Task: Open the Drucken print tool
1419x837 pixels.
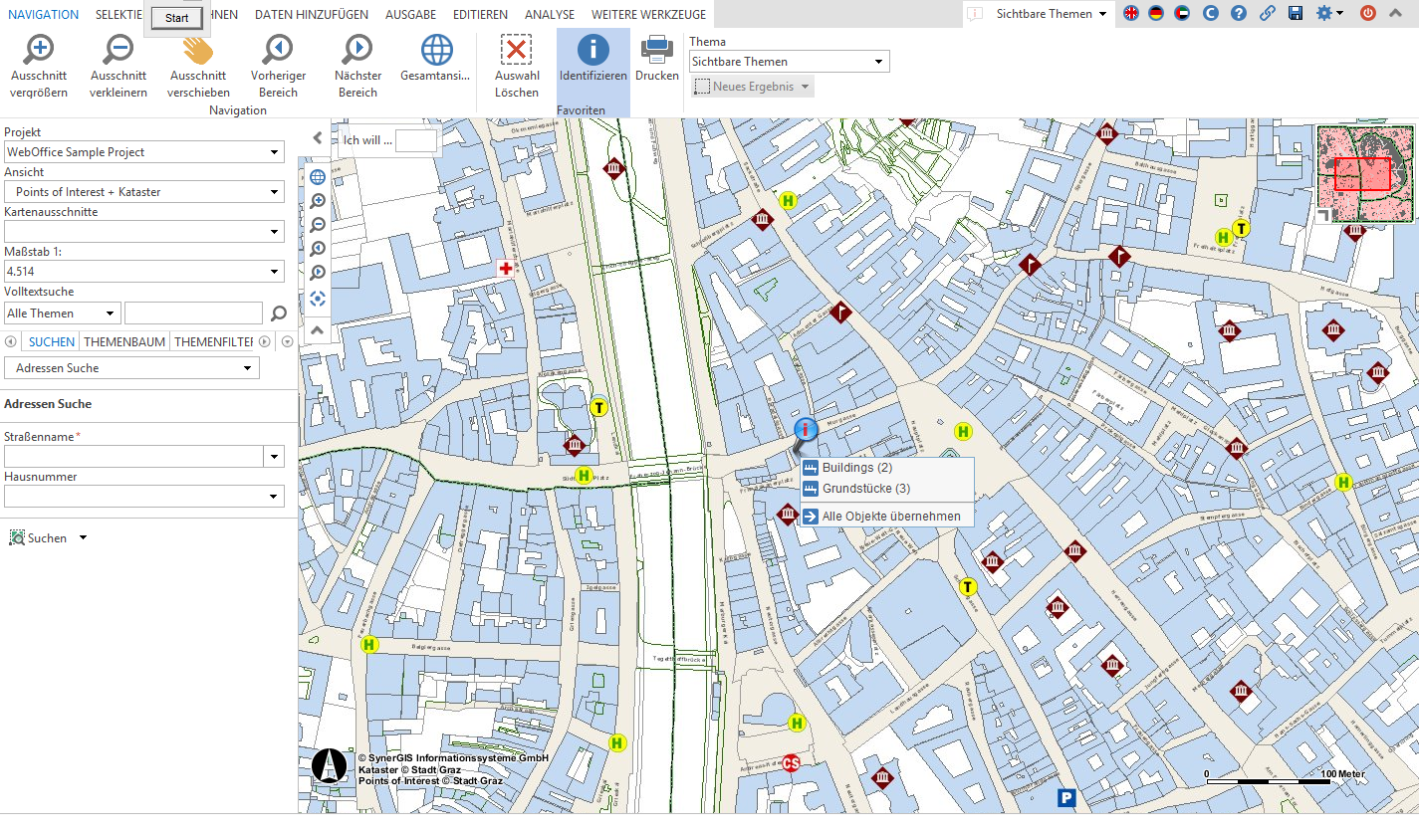Action: 657,60
